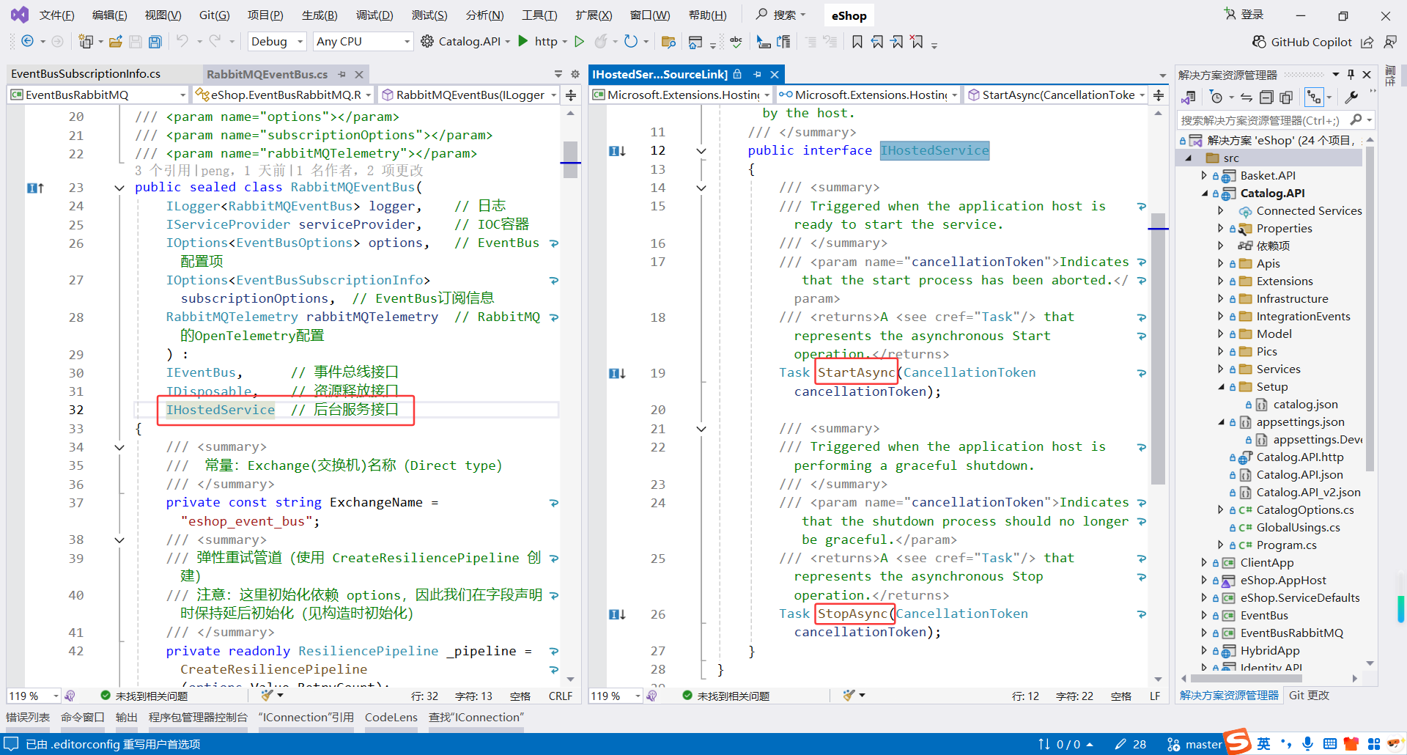Toggle pin on RabbitMQEventBus.cs tab
This screenshot has height=755, width=1407.
tap(341, 74)
